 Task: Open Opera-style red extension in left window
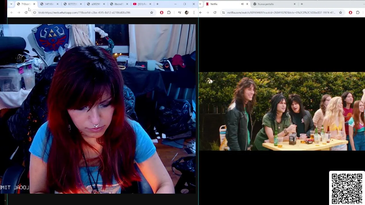point(162,13)
